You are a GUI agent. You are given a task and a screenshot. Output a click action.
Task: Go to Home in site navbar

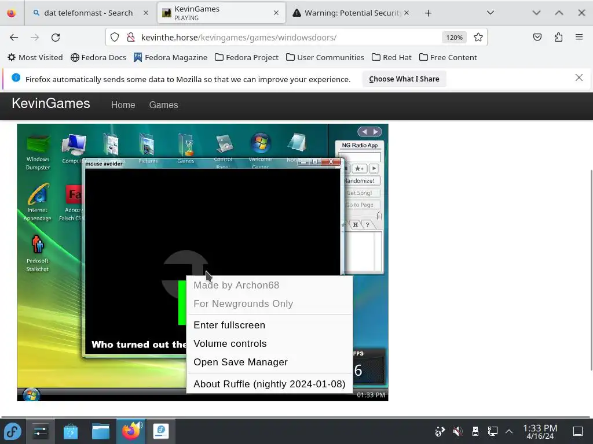pos(123,105)
